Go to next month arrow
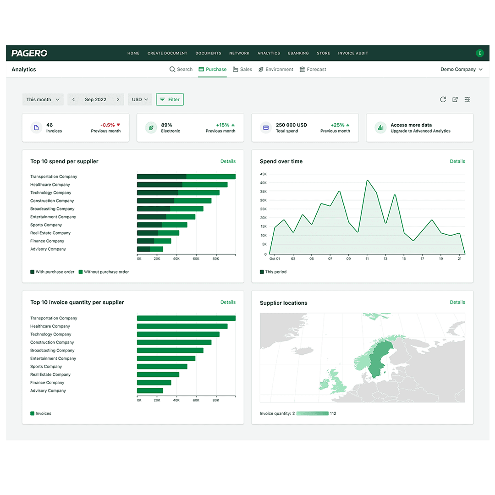 point(118,99)
